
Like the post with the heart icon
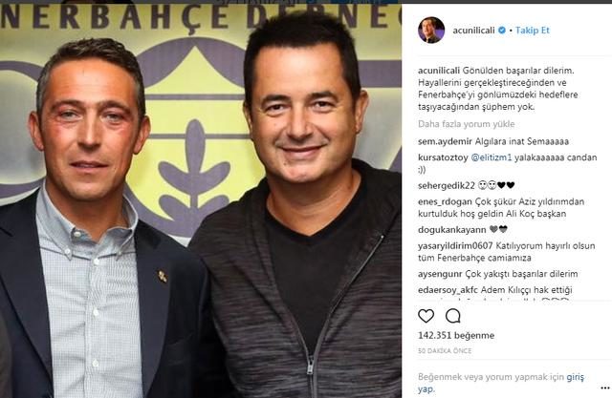point(426,316)
